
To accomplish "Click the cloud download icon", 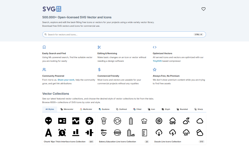I will click(x=159, y=133).
